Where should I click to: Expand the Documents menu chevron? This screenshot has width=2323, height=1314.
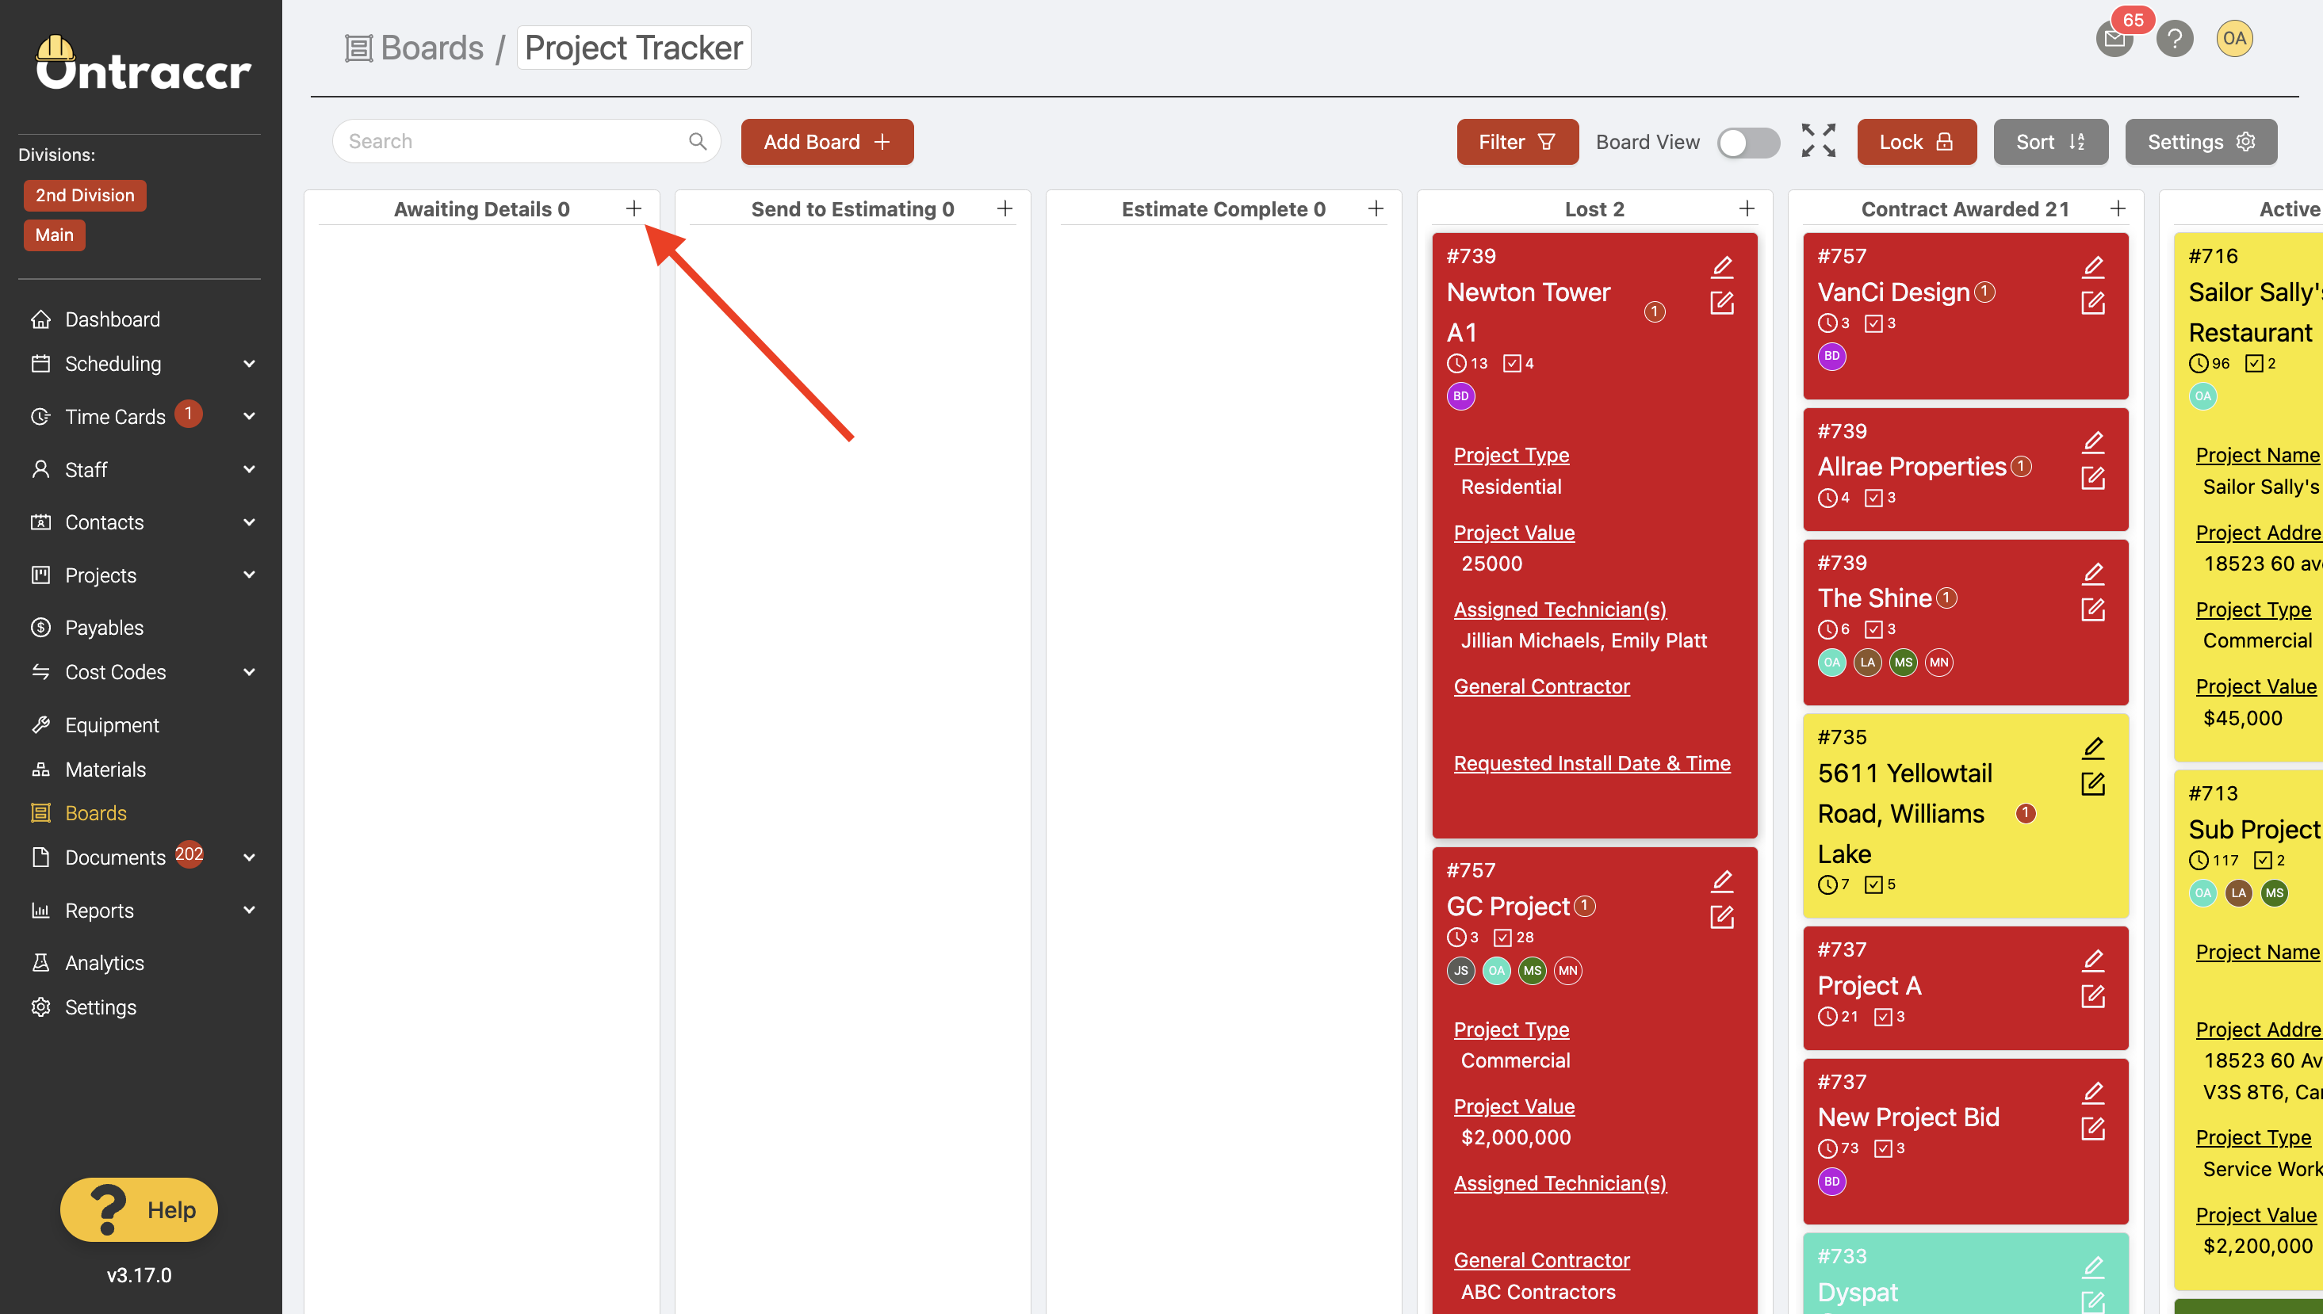point(249,858)
